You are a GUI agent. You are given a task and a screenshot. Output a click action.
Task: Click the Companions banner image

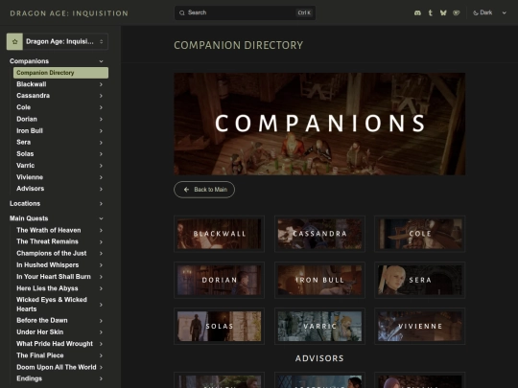[319, 124]
